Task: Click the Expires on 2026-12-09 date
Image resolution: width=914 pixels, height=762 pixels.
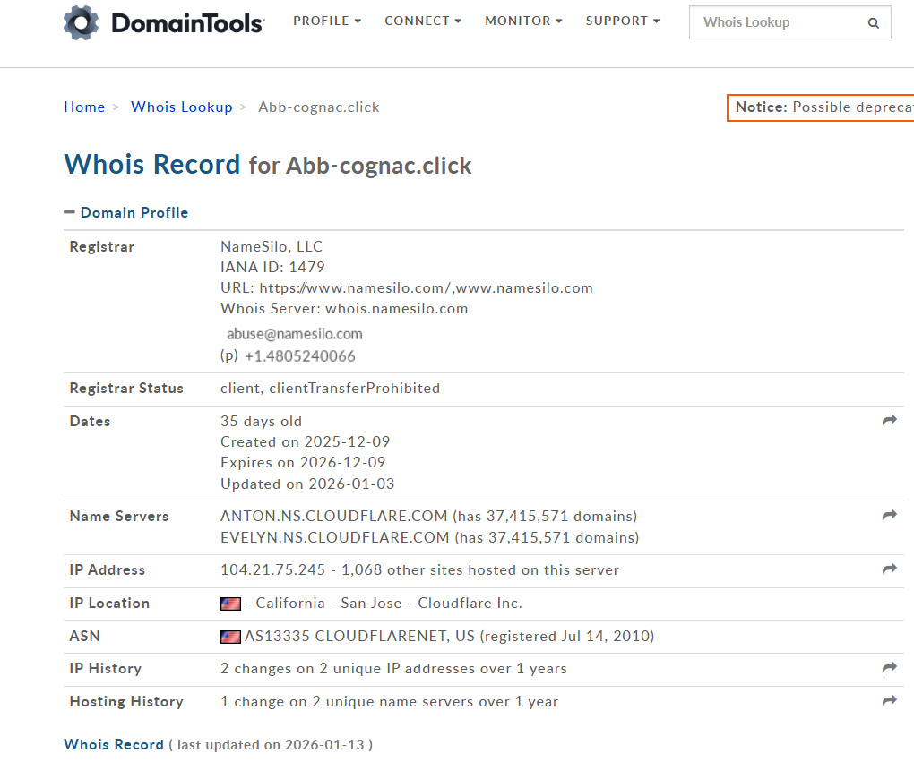Action: pos(303,463)
